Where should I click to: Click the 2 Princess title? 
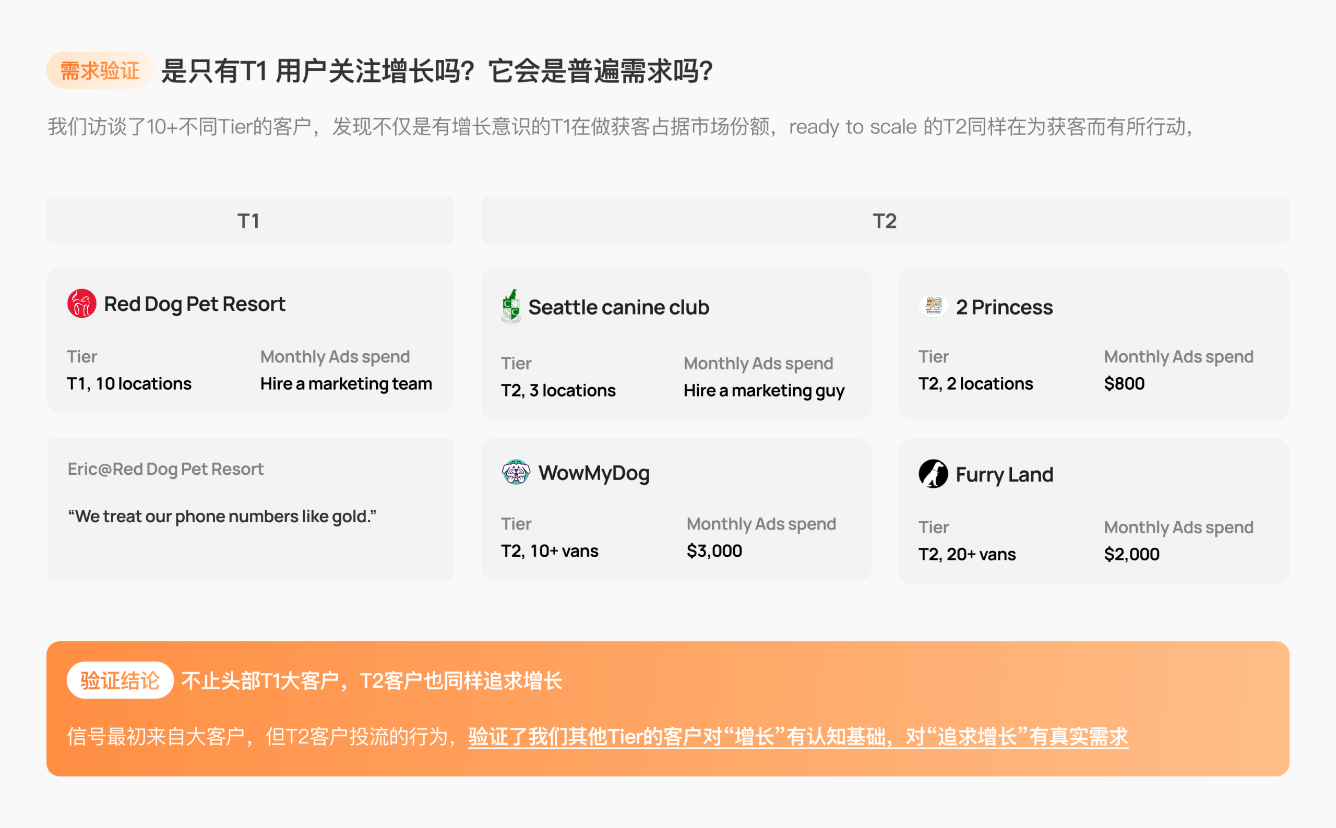[x=1004, y=307]
